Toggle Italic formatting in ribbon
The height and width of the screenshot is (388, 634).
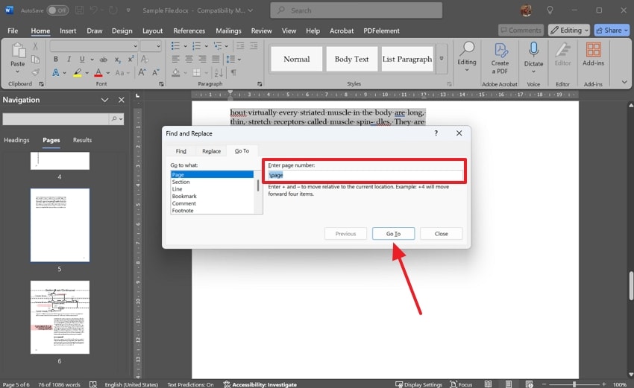(69, 60)
